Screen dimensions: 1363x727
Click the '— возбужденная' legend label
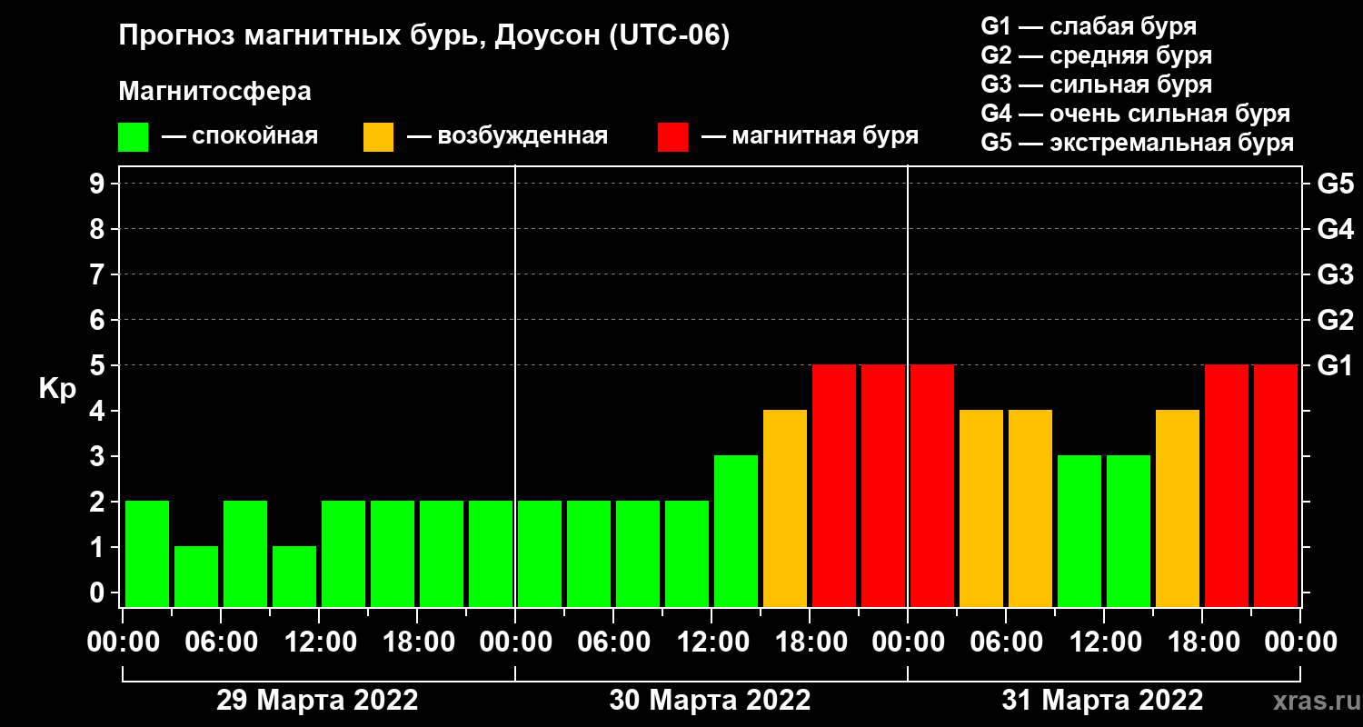pyautogui.click(x=507, y=136)
